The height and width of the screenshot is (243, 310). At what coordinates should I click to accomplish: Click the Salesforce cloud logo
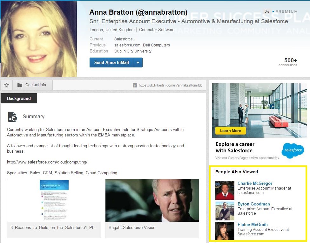(x=293, y=150)
